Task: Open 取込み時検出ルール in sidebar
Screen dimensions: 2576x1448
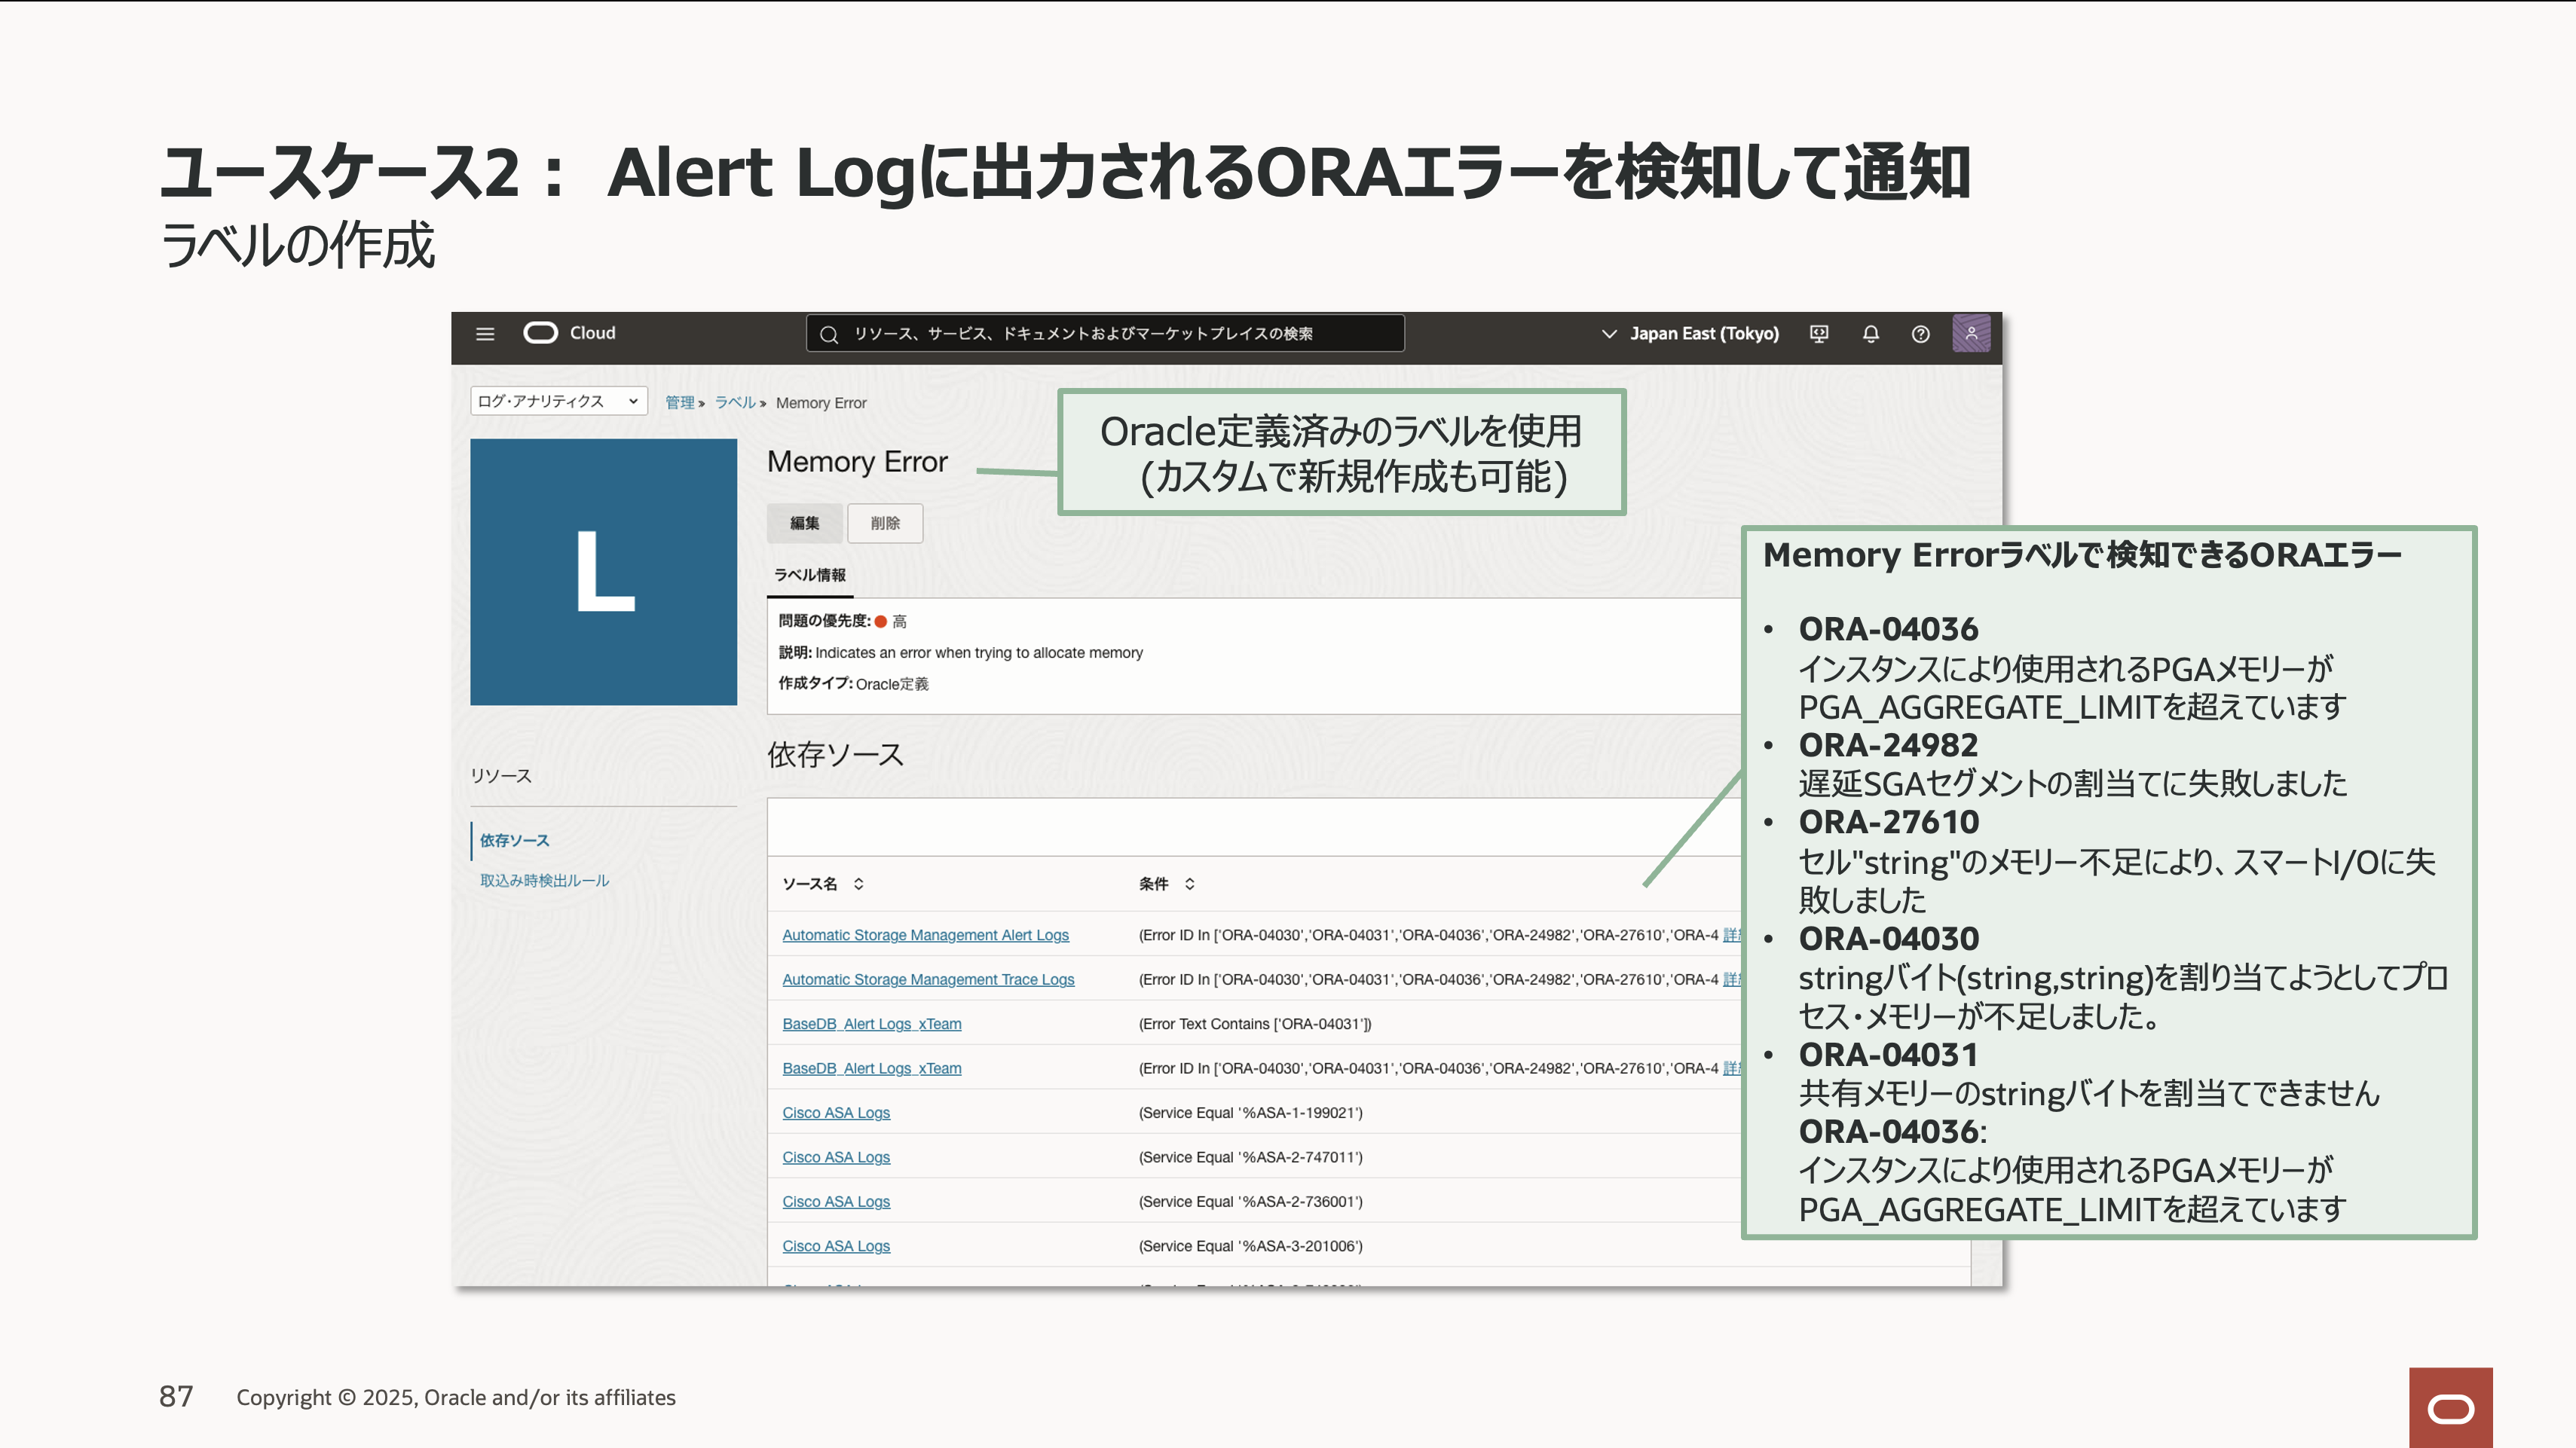Action: [544, 881]
